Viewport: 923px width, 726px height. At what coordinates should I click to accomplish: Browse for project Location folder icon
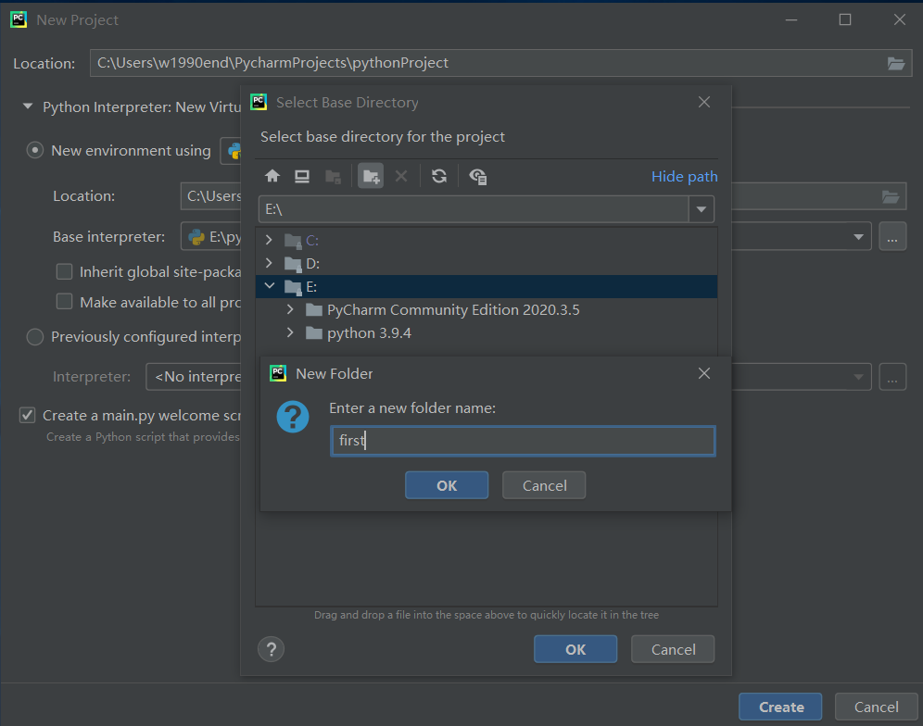[896, 64]
